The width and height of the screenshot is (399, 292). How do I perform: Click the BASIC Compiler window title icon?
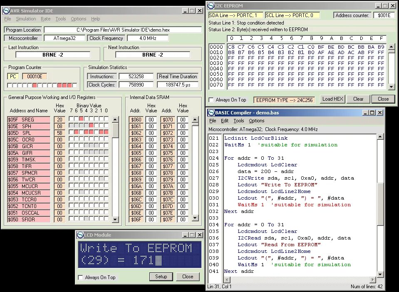click(211, 112)
